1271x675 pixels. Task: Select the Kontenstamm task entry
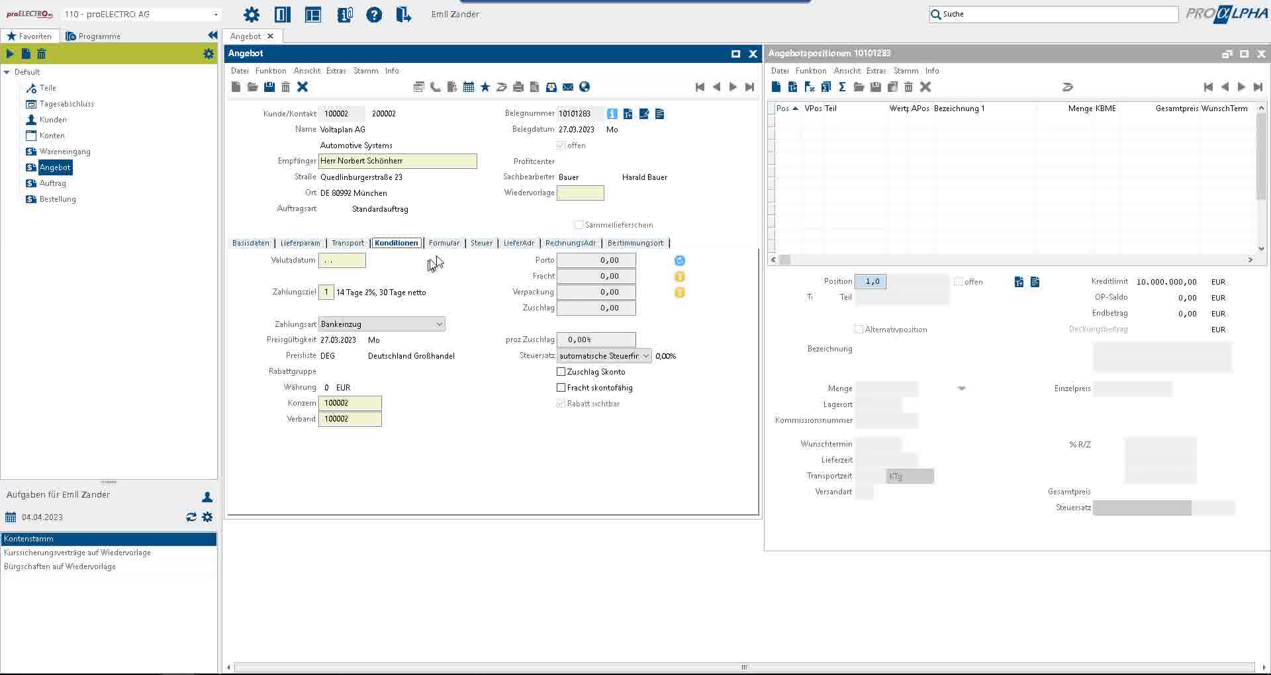click(x=109, y=539)
